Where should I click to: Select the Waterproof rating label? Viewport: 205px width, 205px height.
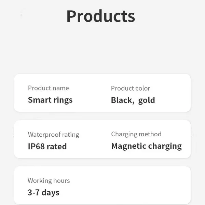(54, 135)
